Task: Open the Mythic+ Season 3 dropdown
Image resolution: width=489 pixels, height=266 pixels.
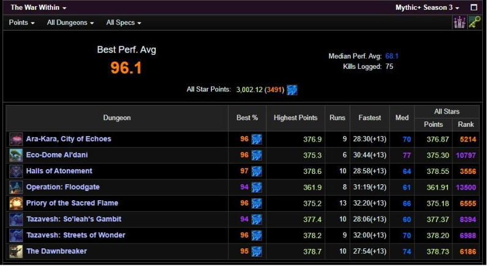Action: tap(427, 7)
